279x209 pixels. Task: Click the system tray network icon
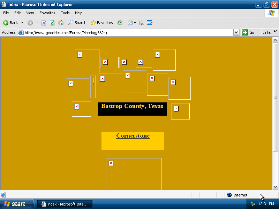252,204
